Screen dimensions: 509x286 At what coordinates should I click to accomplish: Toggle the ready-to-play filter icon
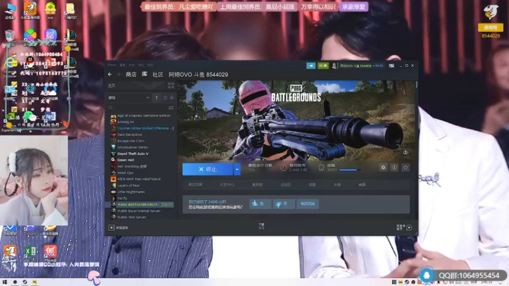point(172,98)
